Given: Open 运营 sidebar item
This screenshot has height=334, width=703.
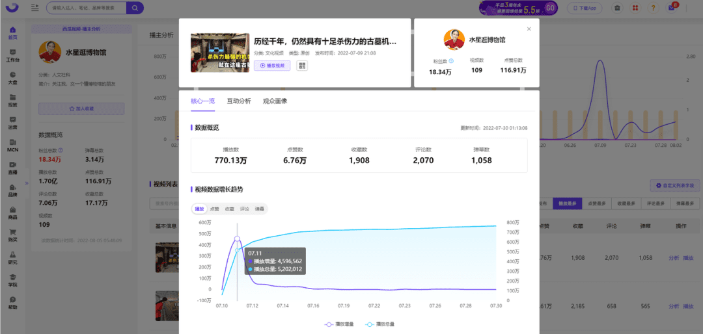Looking at the screenshot, I should tap(12, 123).
